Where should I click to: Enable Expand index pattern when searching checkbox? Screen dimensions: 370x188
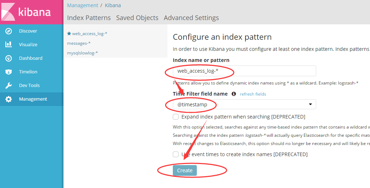pos(176,117)
